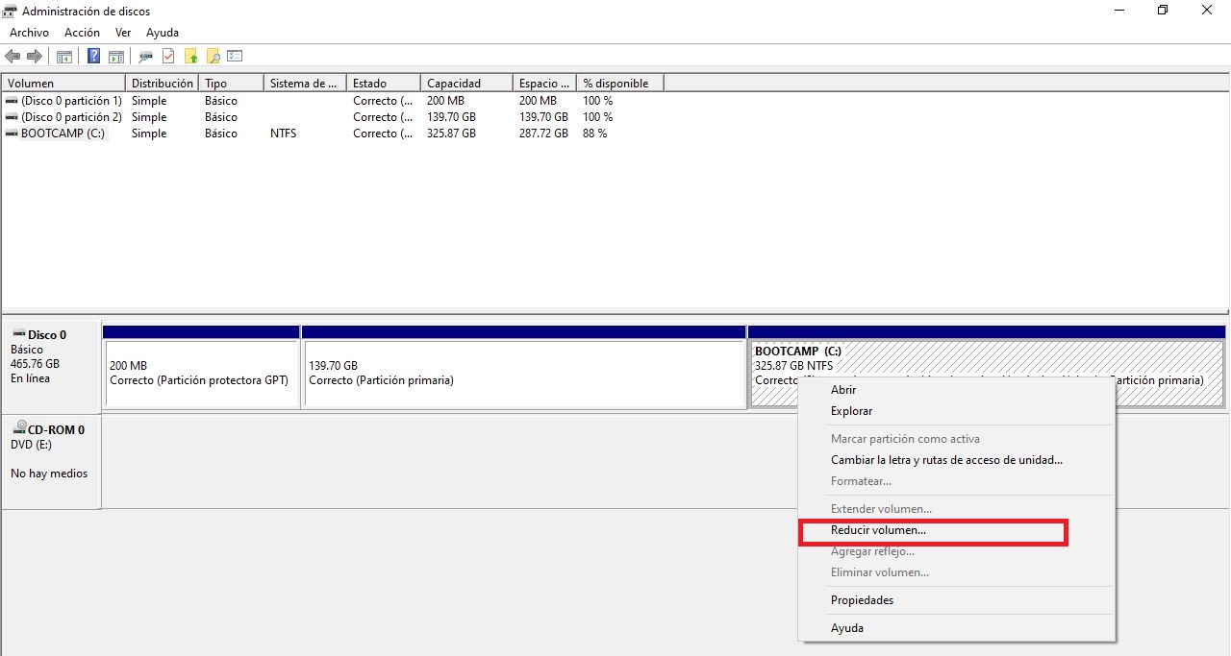Toggle the action pane toolbar icon

click(116, 57)
